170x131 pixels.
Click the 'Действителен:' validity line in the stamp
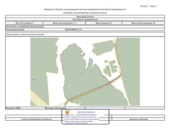[x=76, y=123]
